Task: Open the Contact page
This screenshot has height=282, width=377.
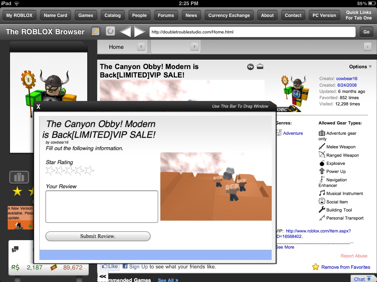Action: [293, 15]
